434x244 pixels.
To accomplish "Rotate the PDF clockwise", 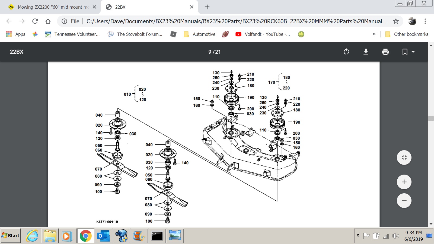I will (x=346, y=52).
